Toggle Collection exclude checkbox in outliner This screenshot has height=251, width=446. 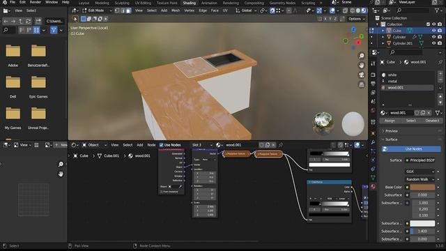(x=428, y=24)
